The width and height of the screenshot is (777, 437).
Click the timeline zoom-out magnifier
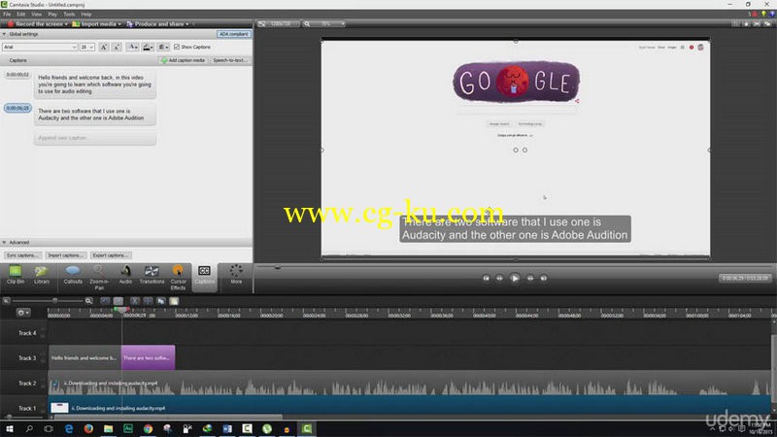(7, 301)
